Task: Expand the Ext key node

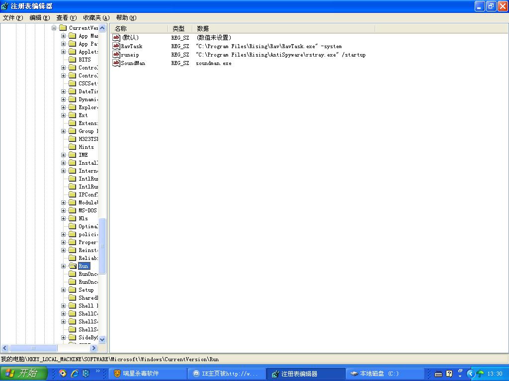Action: click(63, 115)
